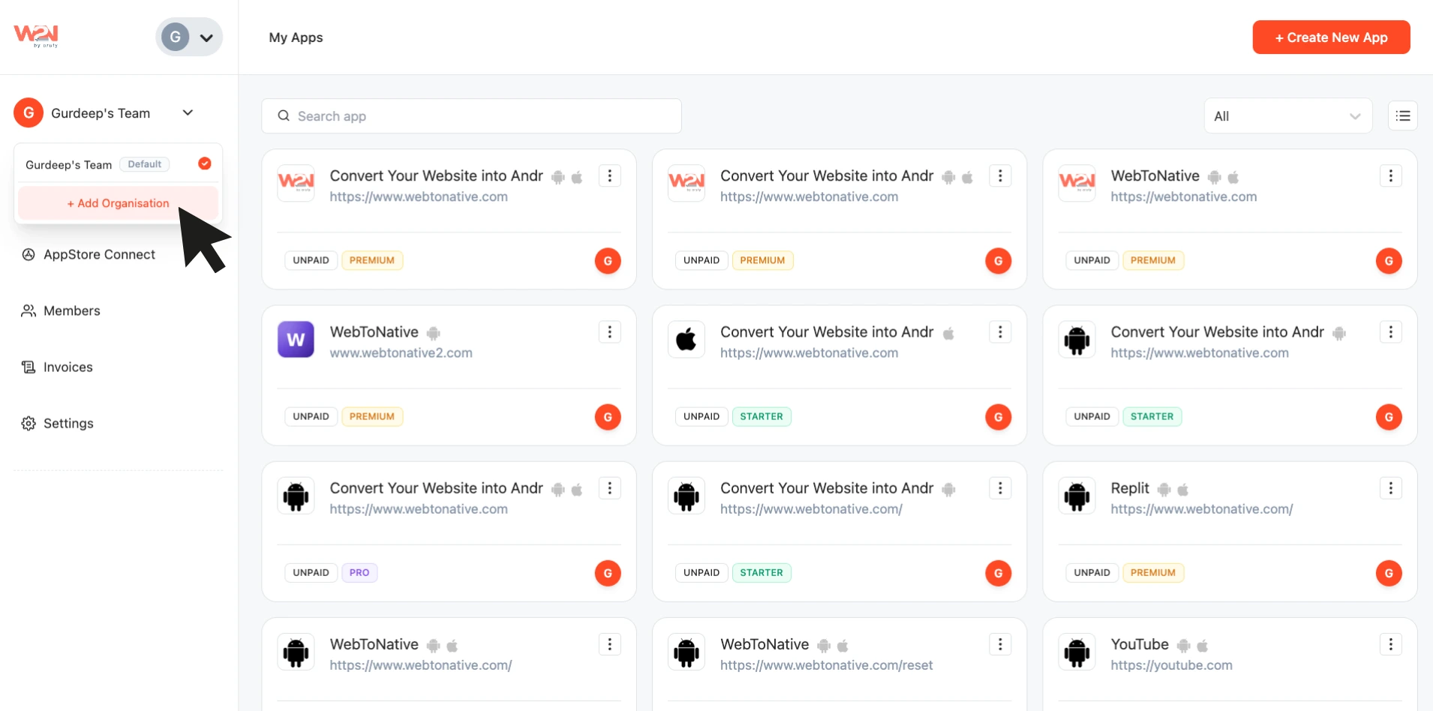Click the W2N logo in the header
1433x711 pixels.
[x=36, y=35]
